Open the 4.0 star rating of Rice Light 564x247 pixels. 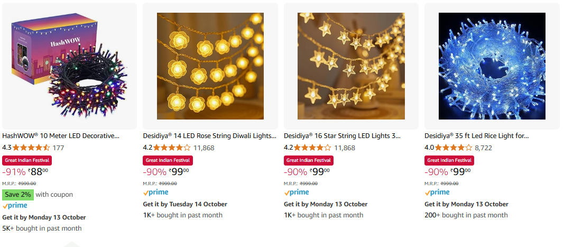pyautogui.click(x=453, y=148)
